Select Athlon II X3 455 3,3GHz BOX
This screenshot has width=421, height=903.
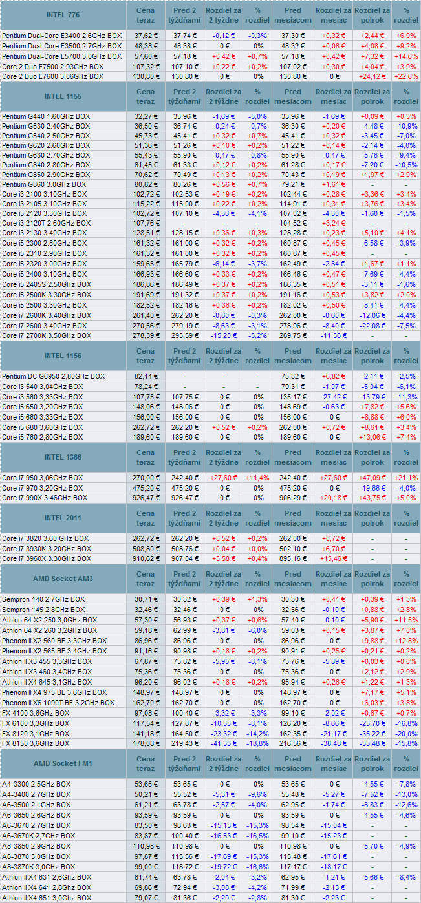coord(47,661)
